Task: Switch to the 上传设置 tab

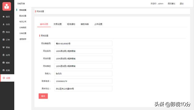Action: 98,24
